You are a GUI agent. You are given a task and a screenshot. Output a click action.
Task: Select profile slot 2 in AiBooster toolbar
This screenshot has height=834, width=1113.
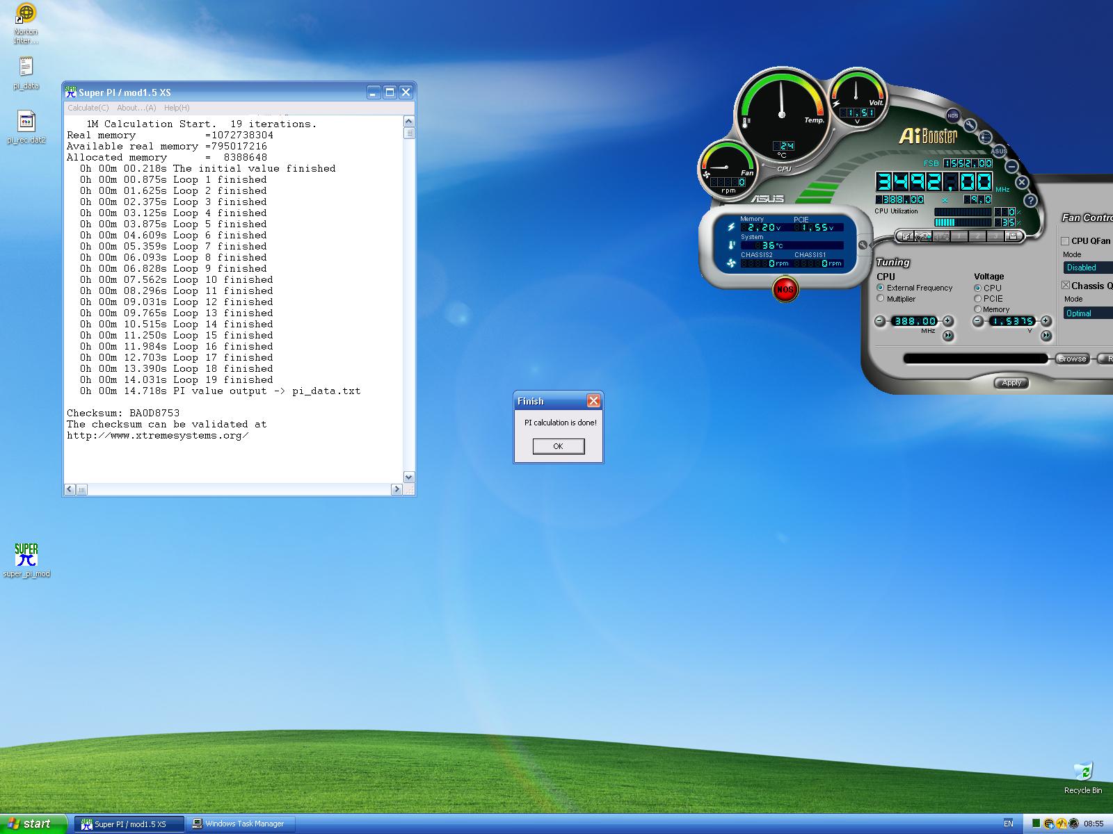pos(977,236)
